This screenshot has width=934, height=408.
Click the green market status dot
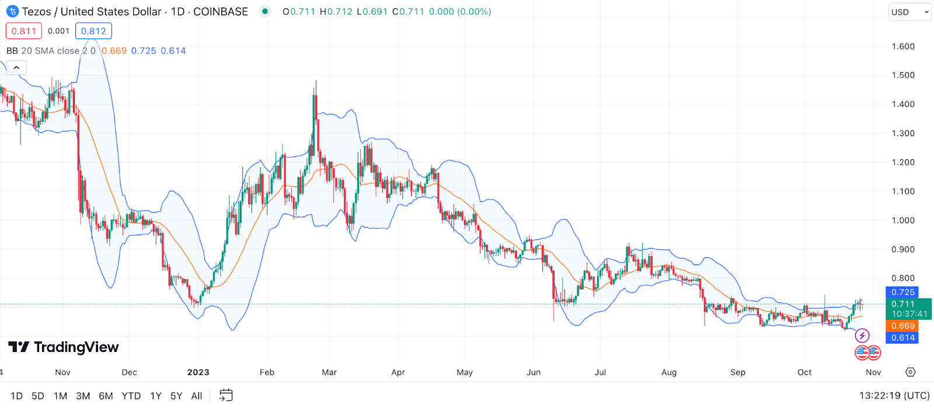[265, 11]
